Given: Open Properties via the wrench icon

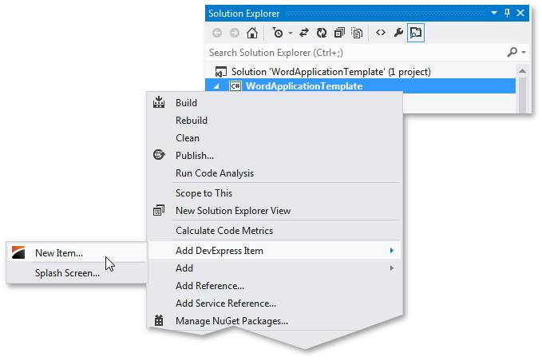Looking at the screenshot, I should [398, 33].
